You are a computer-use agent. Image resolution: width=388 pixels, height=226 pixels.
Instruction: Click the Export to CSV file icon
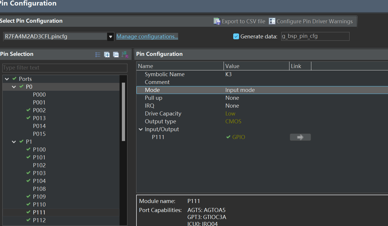pyautogui.click(x=217, y=21)
